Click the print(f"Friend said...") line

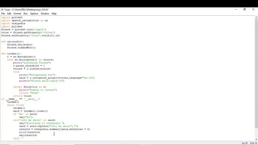coord(42,81)
